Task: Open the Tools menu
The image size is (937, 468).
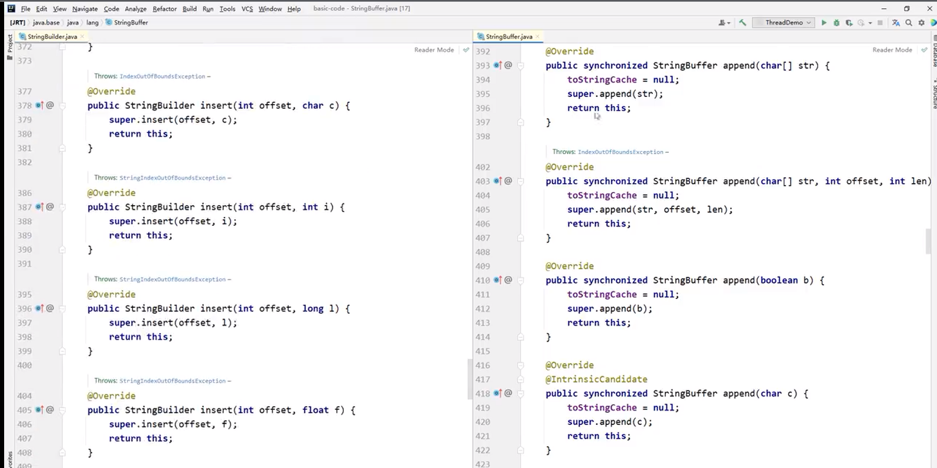Action: (227, 9)
